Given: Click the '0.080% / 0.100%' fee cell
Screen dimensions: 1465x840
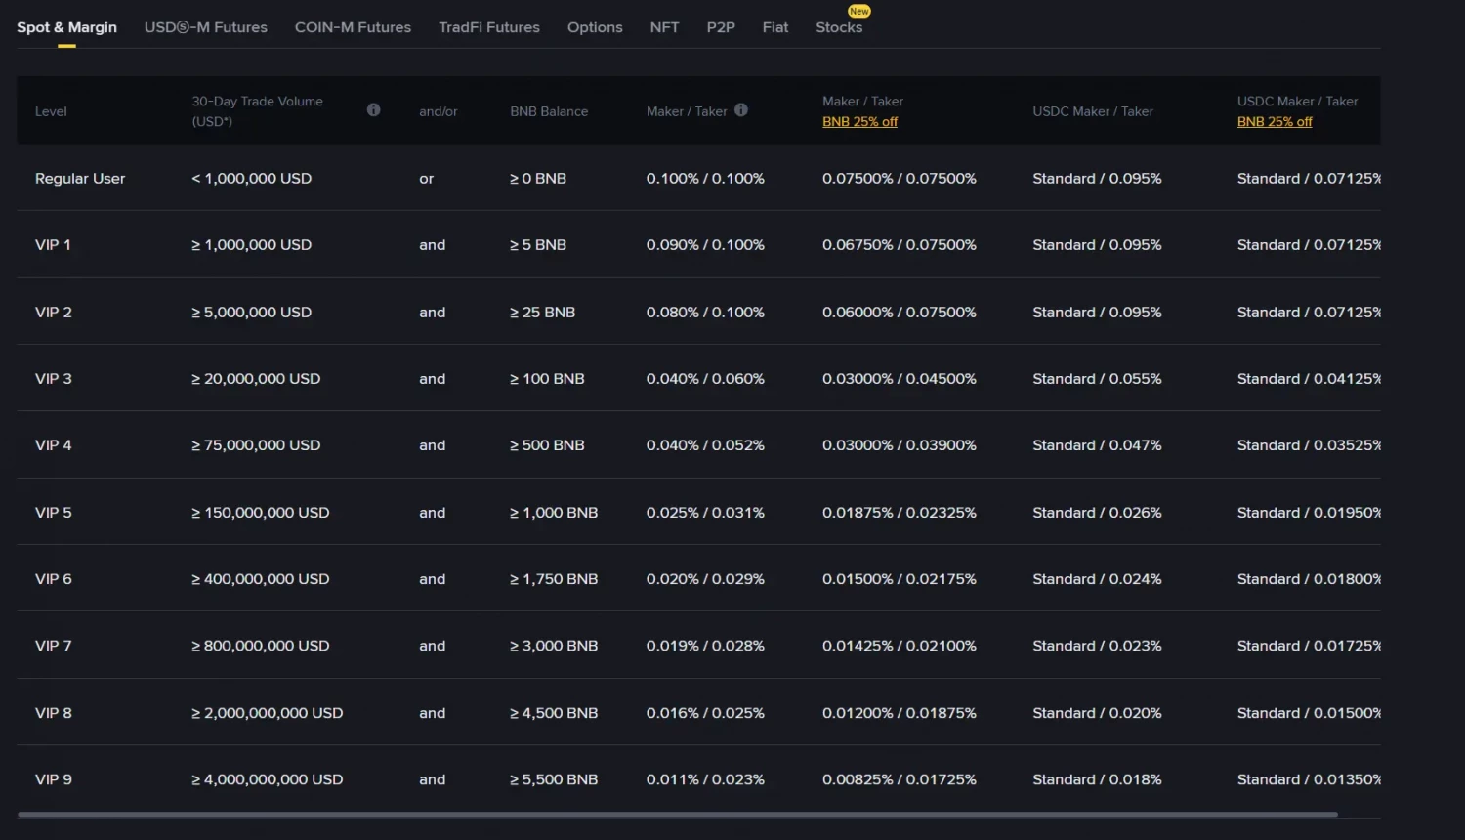Looking at the screenshot, I should point(705,313).
